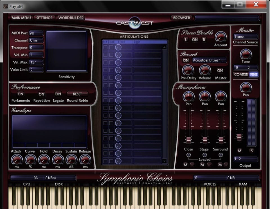This screenshot has width=270, height=209.
Task: Click the Vel. Max 127 field
Action: click(36, 62)
